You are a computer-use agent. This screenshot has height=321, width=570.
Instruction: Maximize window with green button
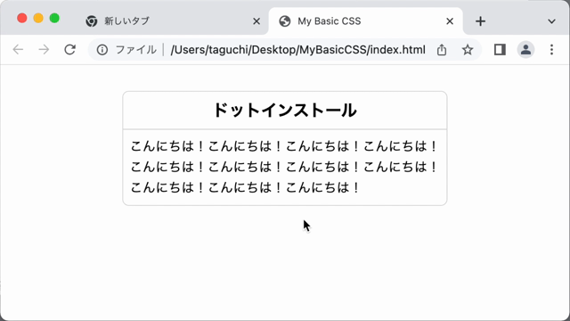click(x=54, y=18)
